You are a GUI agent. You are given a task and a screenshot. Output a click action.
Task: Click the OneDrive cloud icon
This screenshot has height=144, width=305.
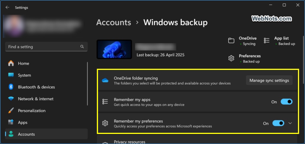105,80
